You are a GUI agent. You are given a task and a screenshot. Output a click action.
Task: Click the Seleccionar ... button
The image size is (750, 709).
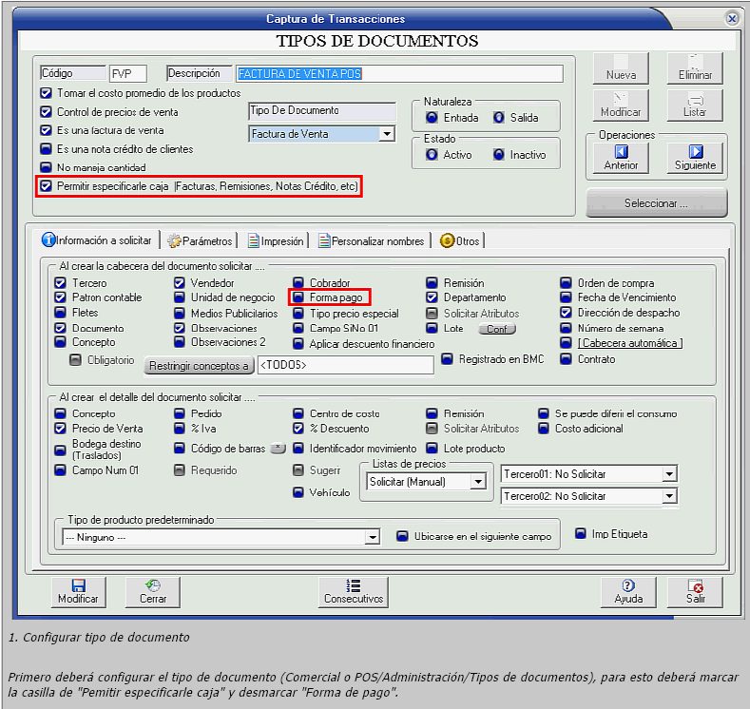(x=656, y=203)
